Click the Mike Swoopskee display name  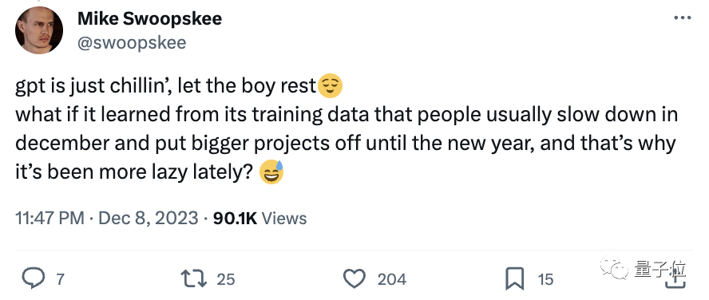click(149, 19)
